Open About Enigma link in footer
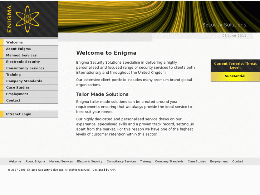Viewport: 260px width, 195px height. 35,161
